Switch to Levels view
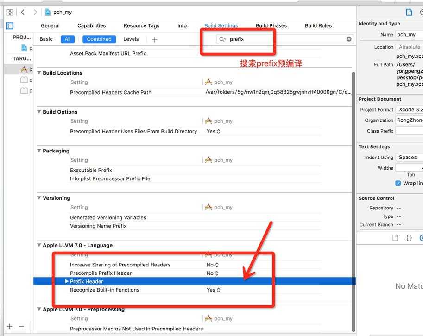Viewport: 423px width, 336px height. (131, 39)
